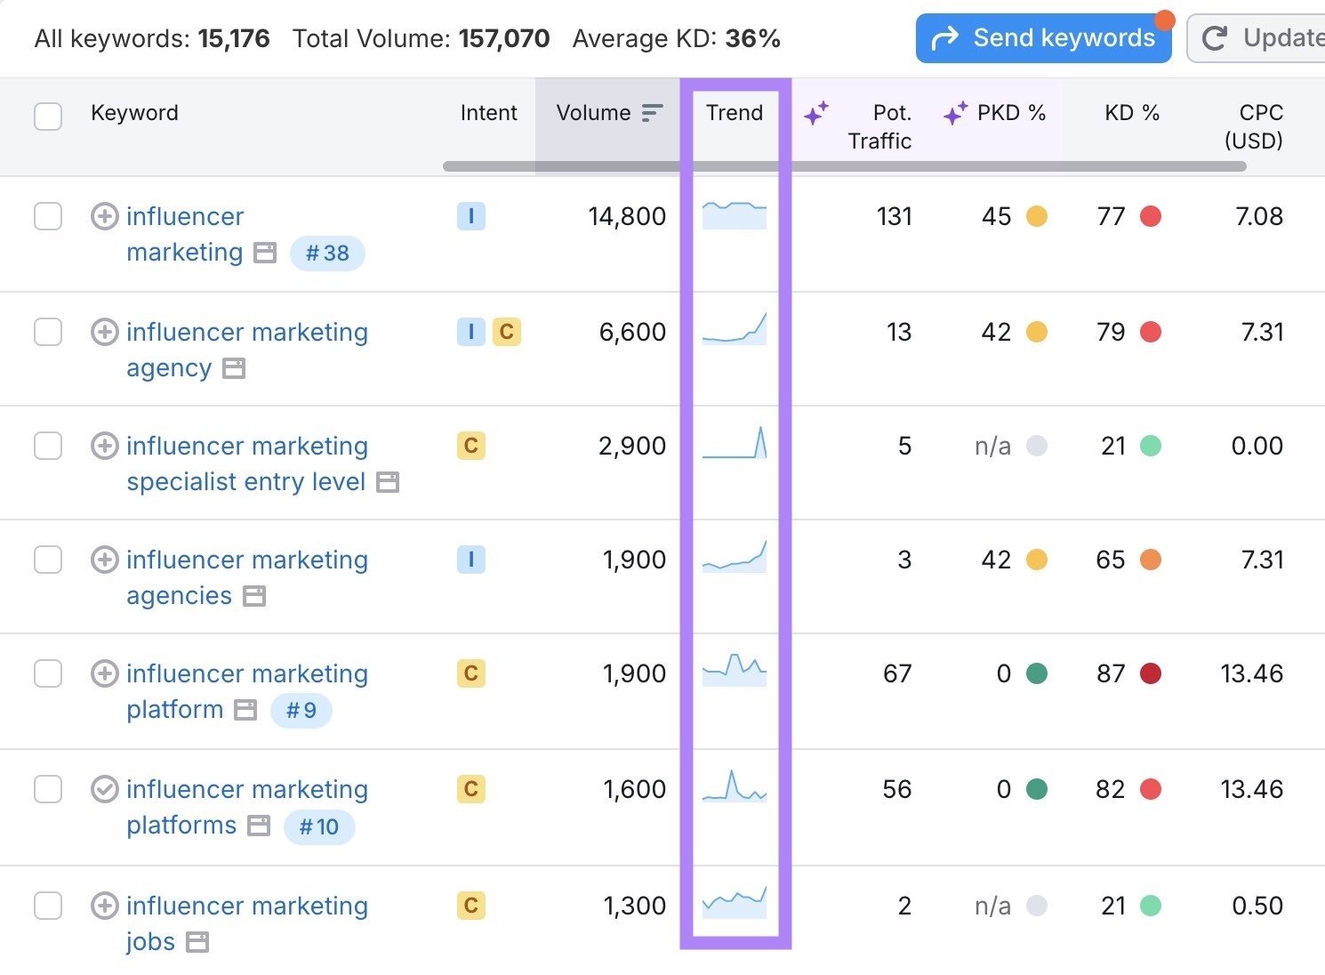Click the AI sparkle icon beside Pot. Traffic header
The image size is (1325, 975).
click(817, 113)
